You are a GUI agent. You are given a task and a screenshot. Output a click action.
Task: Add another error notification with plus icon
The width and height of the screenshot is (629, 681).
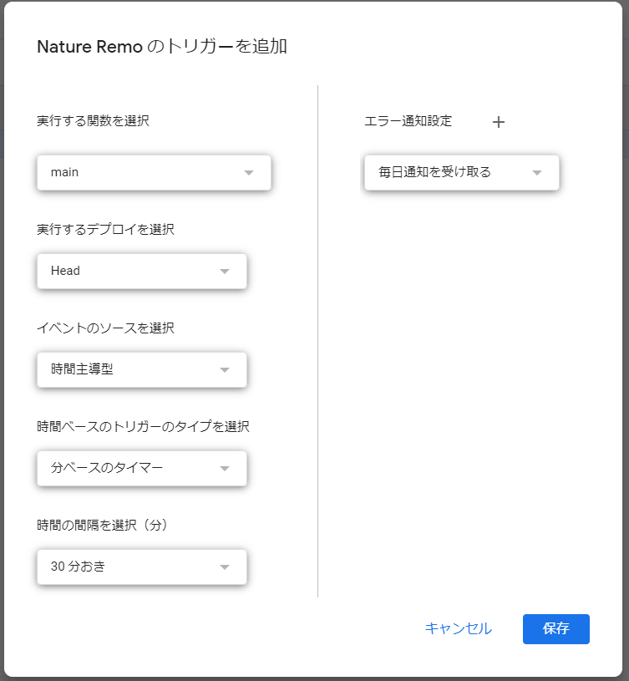499,122
